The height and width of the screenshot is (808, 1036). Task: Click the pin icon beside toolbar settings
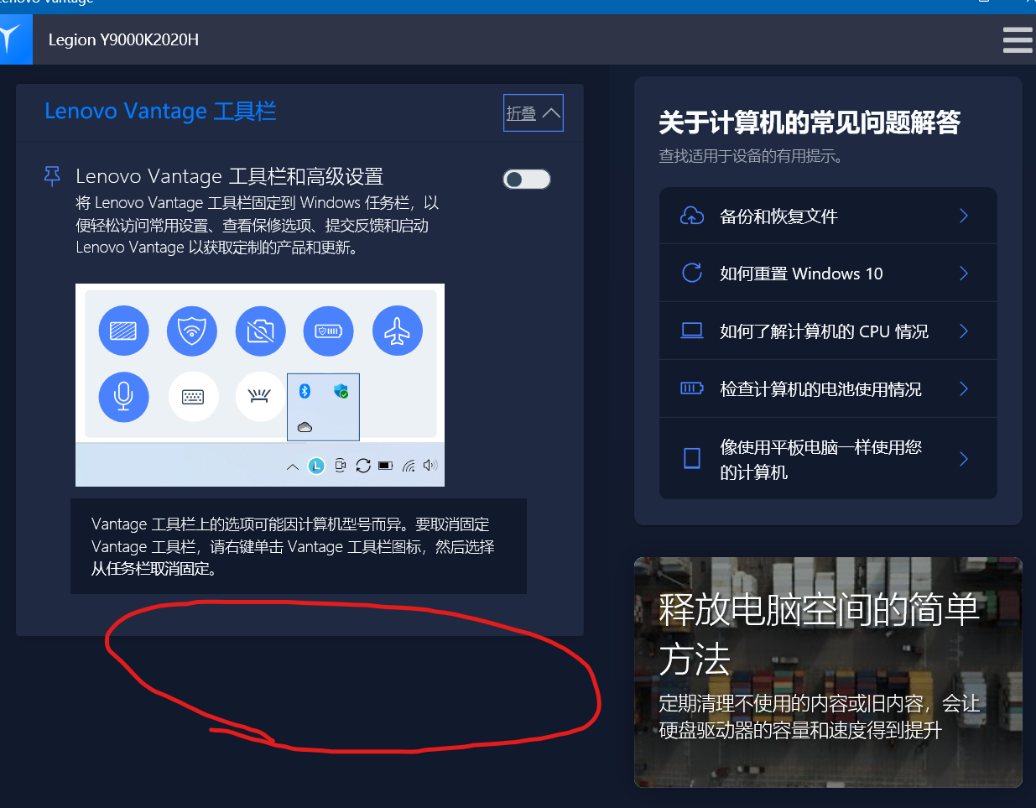tap(52, 176)
